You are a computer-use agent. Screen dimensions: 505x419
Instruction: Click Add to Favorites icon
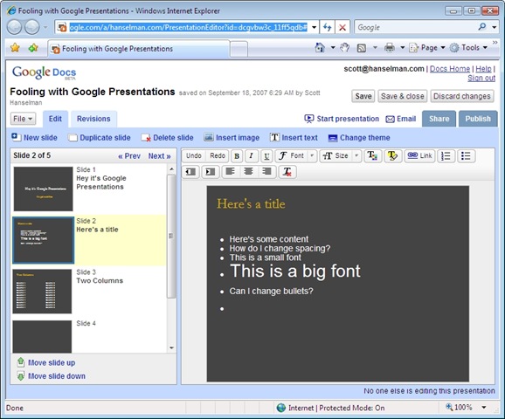(x=33, y=48)
